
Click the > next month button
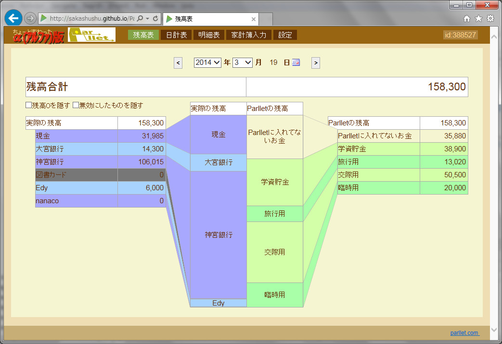tap(315, 62)
